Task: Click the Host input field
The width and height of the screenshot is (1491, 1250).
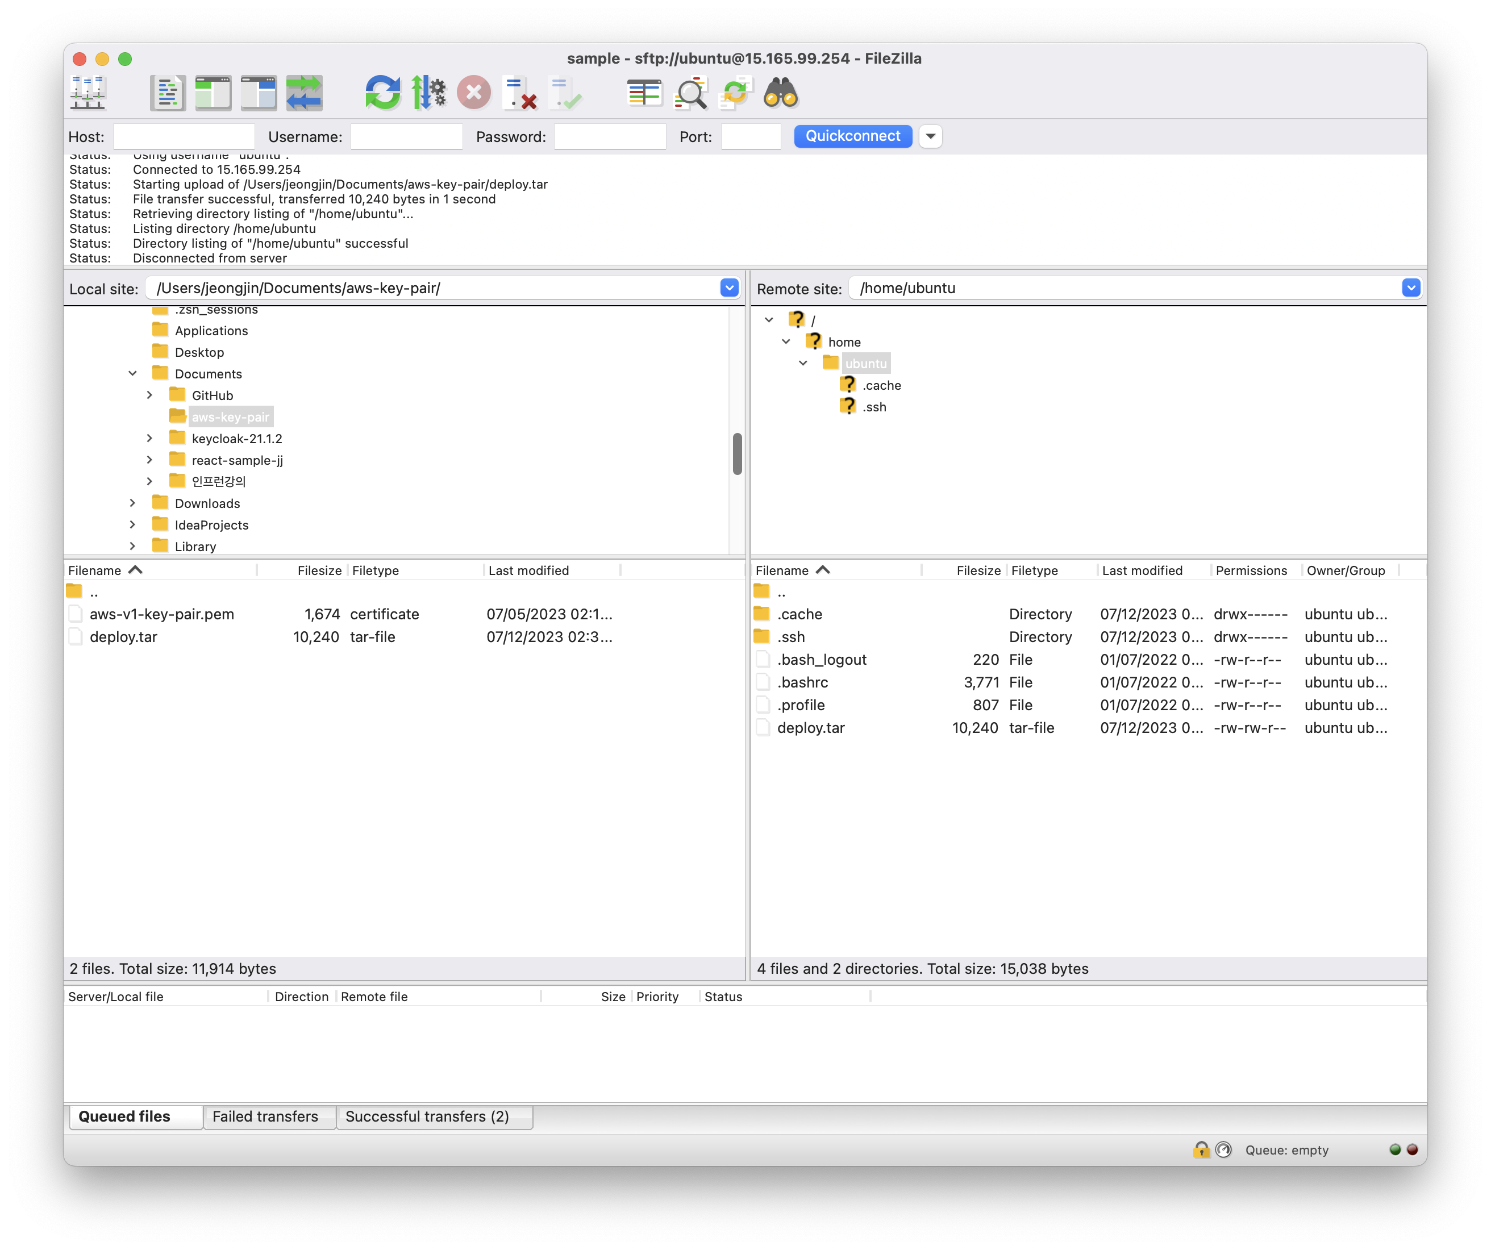Action: tap(184, 136)
